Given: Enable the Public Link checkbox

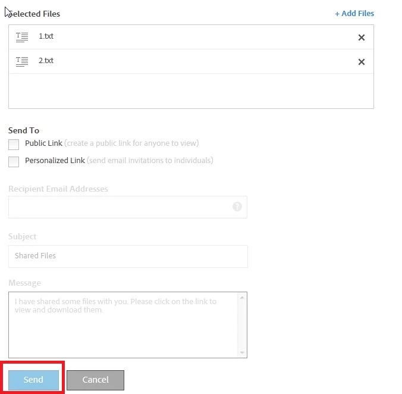Looking at the screenshot, I should [14, 145].
